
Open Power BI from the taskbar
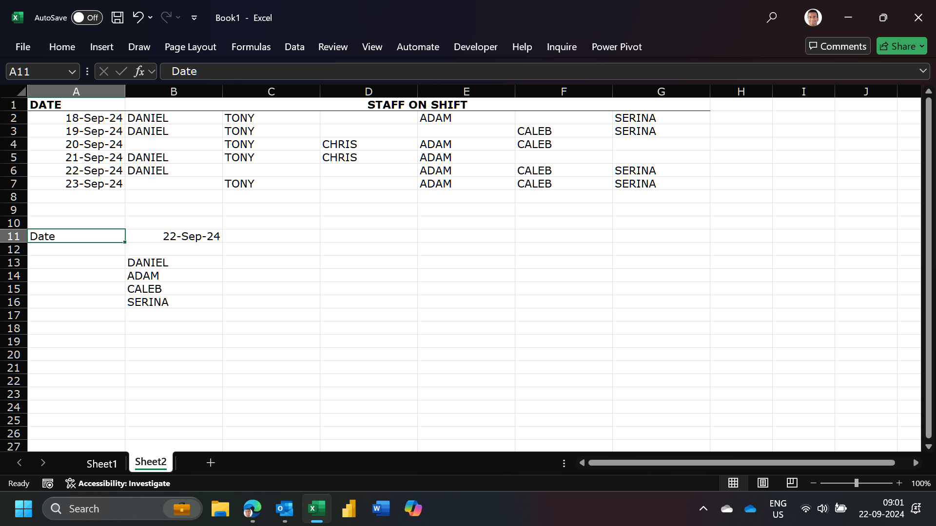pyautogui.click(x=349, y=508)
